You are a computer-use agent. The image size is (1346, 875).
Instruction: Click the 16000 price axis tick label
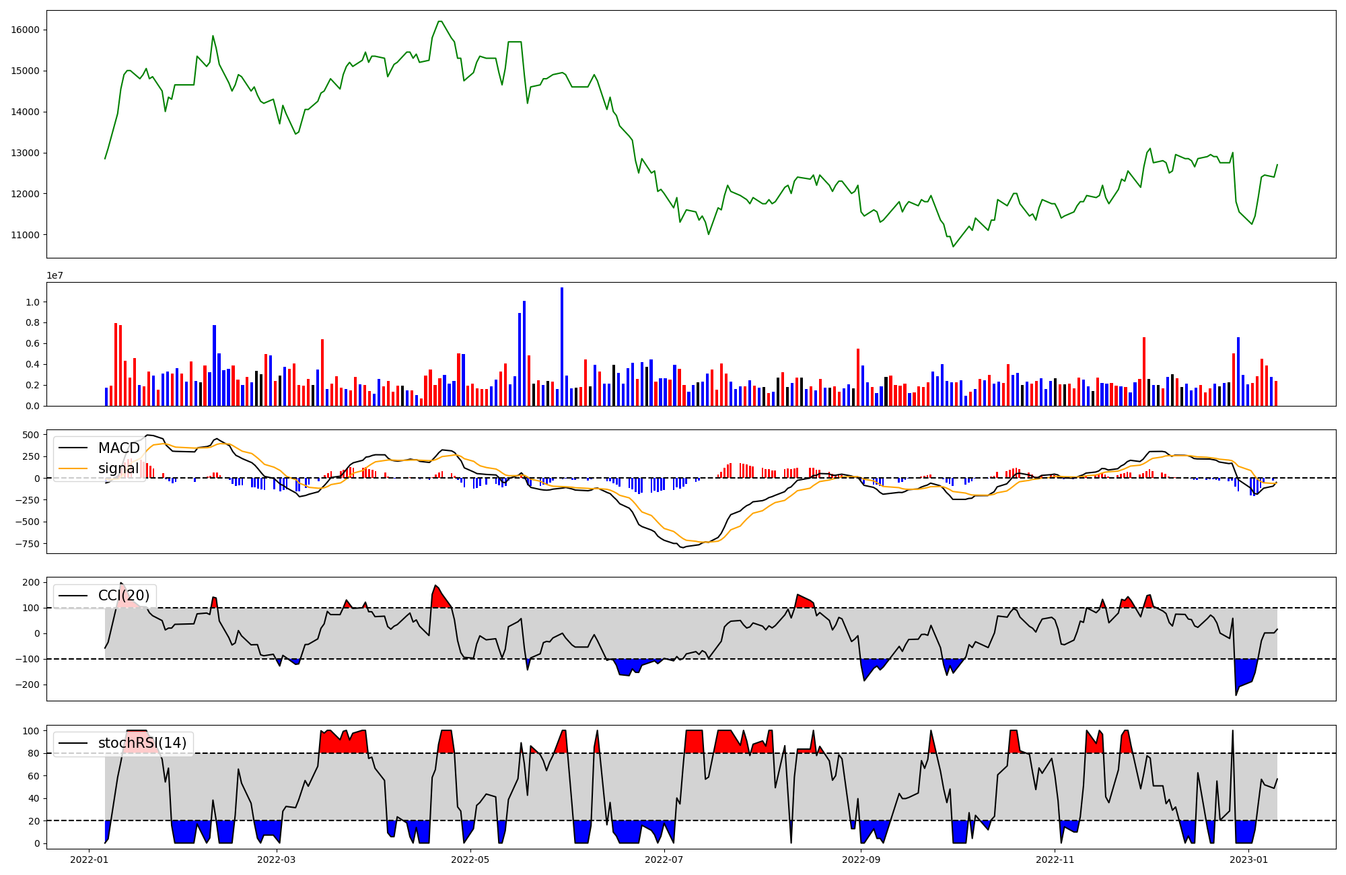[x=25, y=30]
